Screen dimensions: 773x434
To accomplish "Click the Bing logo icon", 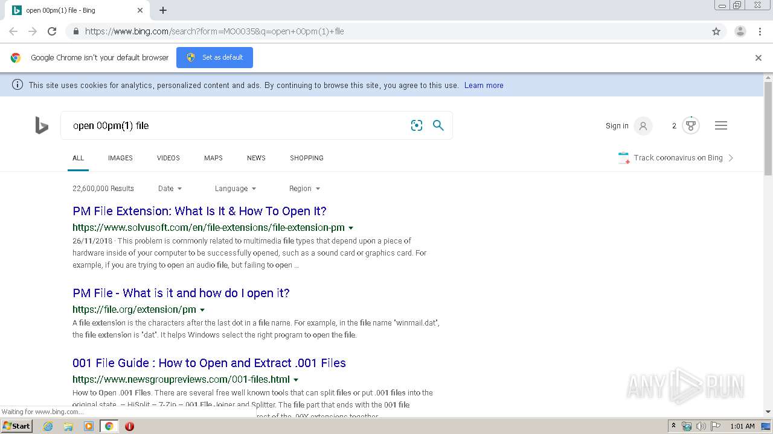I will [42, 125].
